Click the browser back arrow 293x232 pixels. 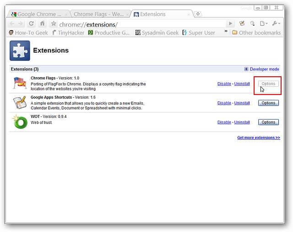[12, 24]
